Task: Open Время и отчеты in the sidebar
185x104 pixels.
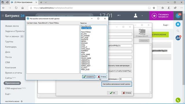Action: (14, 73)
